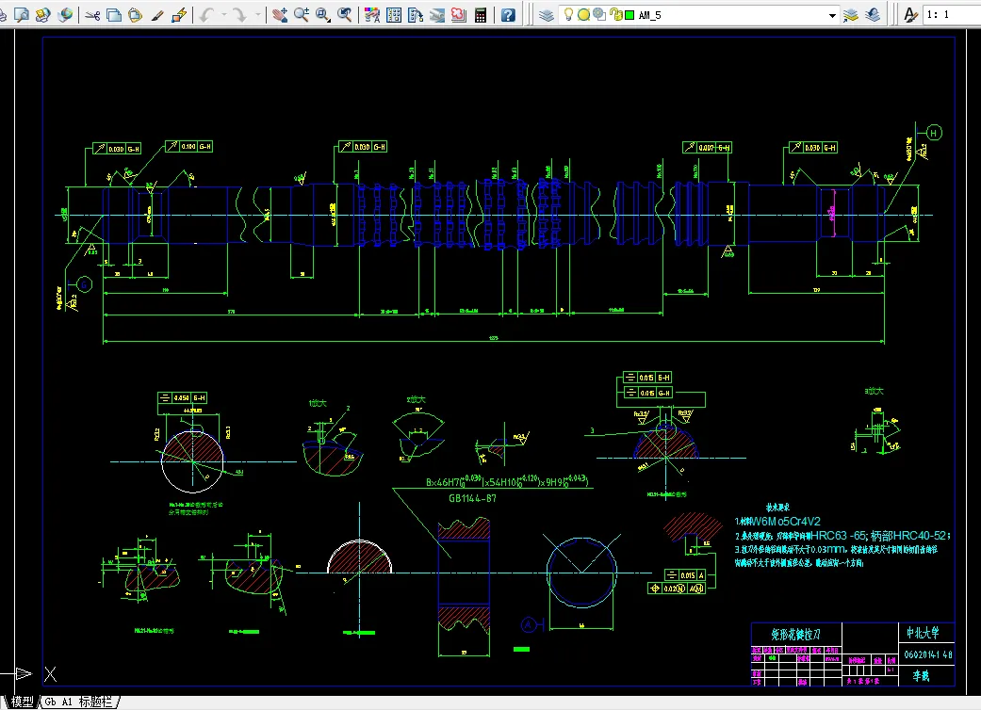Expand the AM_5 layer dropdown list
The width and height of the screenshot is (981, 710).
pos(832,15)
